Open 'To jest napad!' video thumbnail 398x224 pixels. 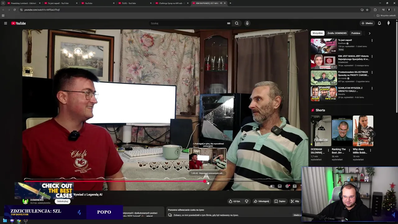tap(324, 46)
